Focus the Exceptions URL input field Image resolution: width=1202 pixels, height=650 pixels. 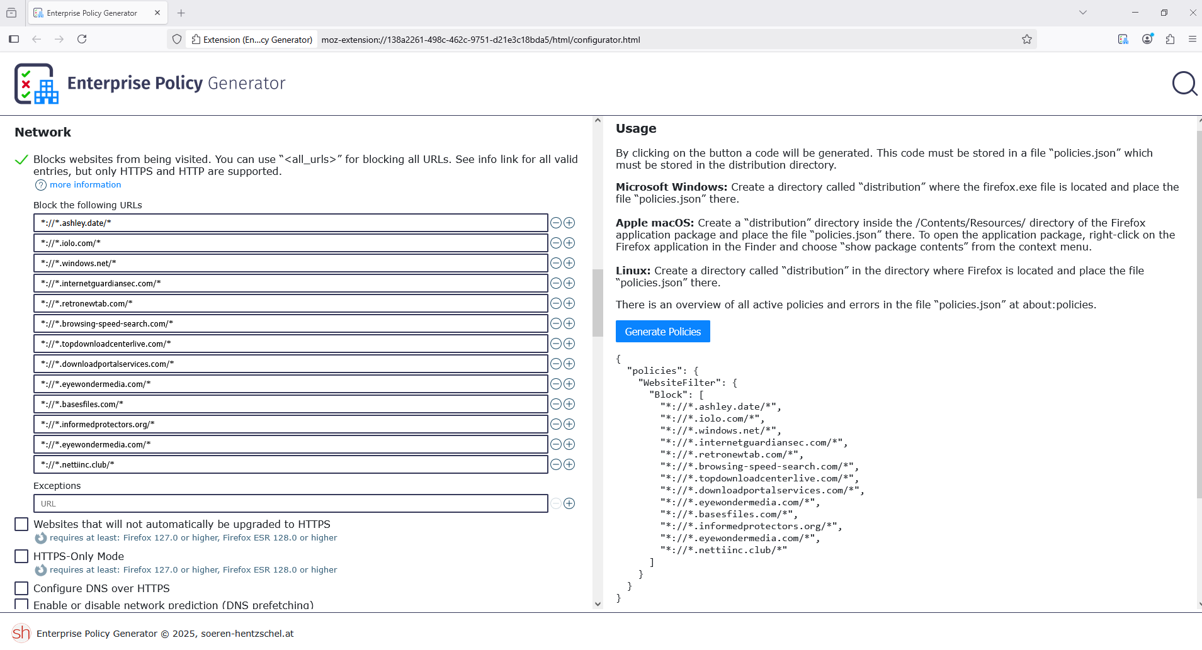(x=290, y=503)
